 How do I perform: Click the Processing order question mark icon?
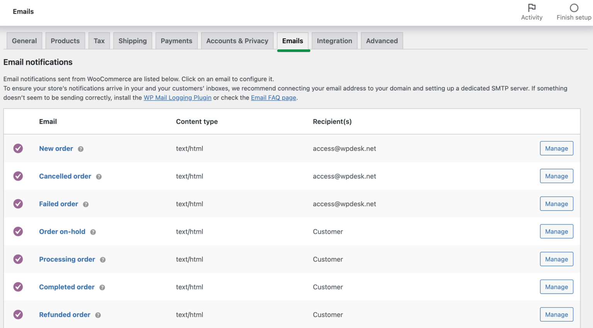coord(103,259)
